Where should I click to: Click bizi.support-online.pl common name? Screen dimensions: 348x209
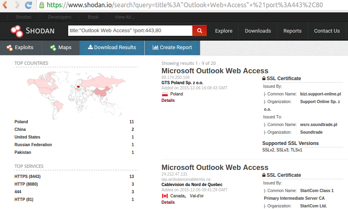tap(321, 94)
